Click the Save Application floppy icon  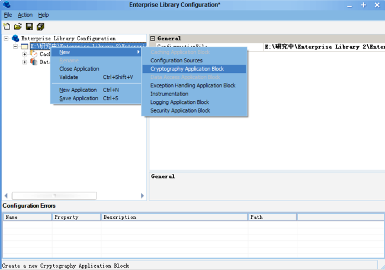[x=29, y=26]
